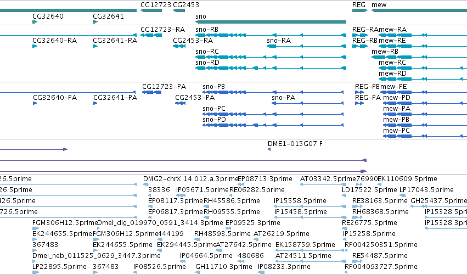Viewport: 467px width, 275px height.
Task: Click EST IP05671.5prime
Action: (x=202, y=190)
